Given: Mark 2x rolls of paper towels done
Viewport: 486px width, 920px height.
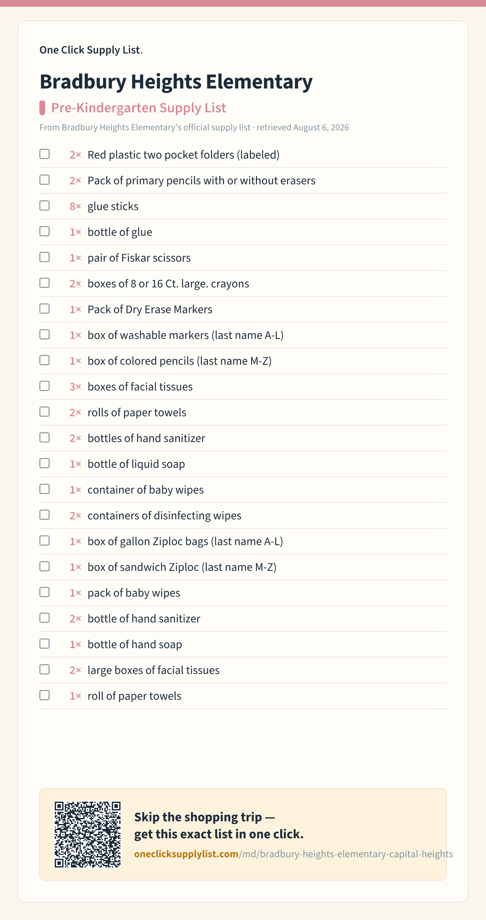Looking at the screenshot, I should (x=45, y=411).
